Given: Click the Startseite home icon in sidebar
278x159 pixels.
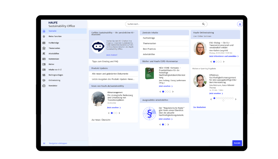Looking at the screenshot, I should [x=44, y=31].
